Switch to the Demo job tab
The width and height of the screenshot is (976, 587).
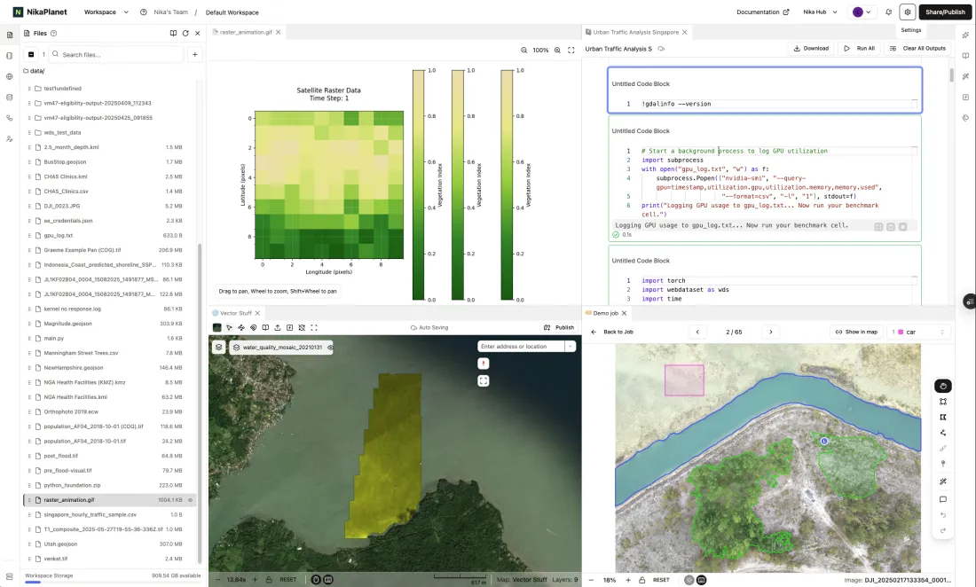pyautogui.click(x=605, y=313)
